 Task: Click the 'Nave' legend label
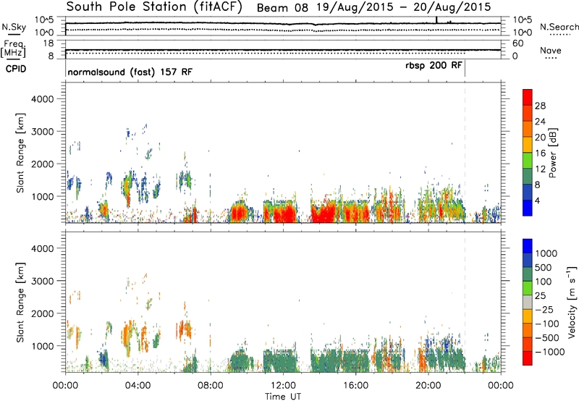pos(551,50)
